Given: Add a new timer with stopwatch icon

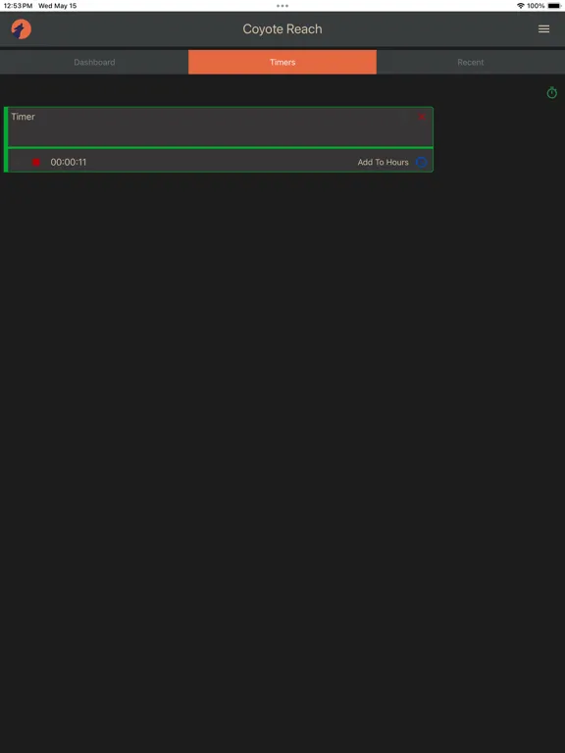Looking at the screenshot, I should pyautogui.click(x=551, y=92).
